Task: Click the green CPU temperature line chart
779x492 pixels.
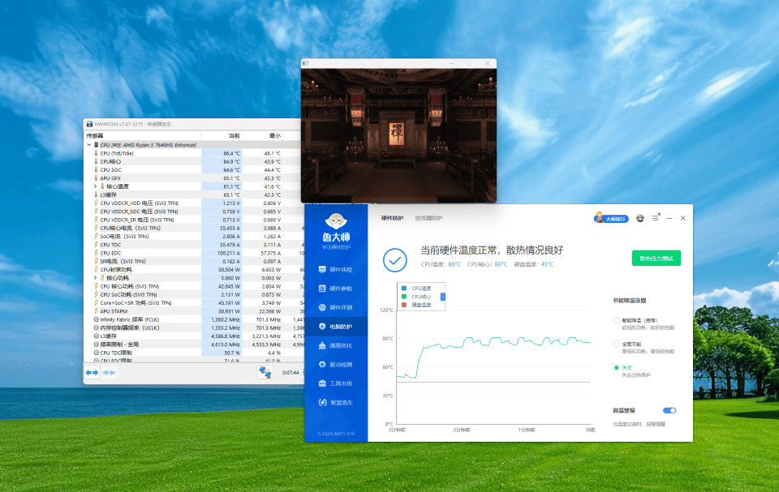Action: [x=493, y=357]
